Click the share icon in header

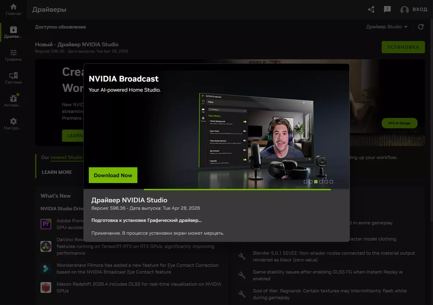coord(371,10)
